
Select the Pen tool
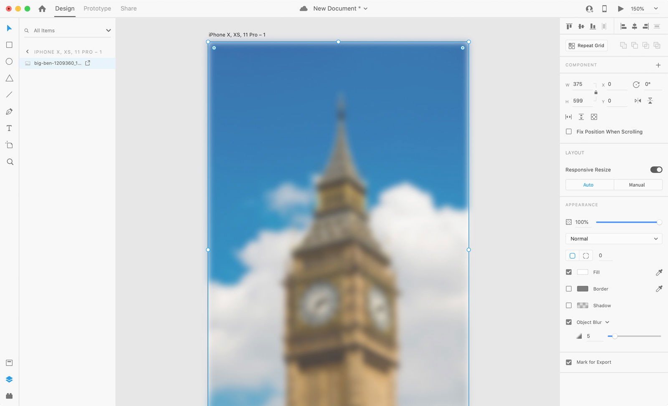point(9,112)
